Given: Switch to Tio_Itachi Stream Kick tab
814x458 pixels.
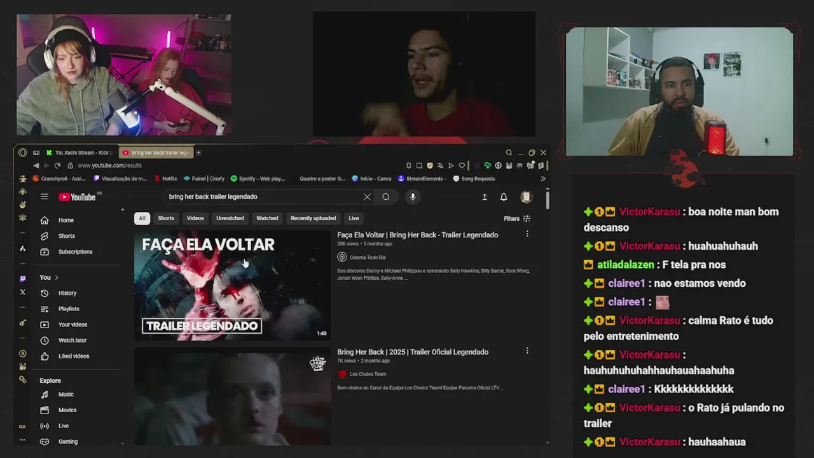Looking at the screenshot, I should pyautogui.click(x=79, y=153).
